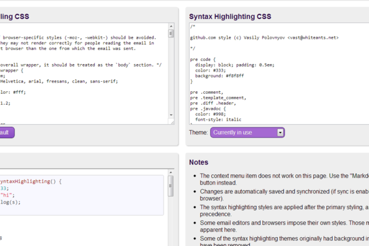Click the primary CSS textarea resize grip
This screenshot has height=246, width=369.
tap(172, 122)
